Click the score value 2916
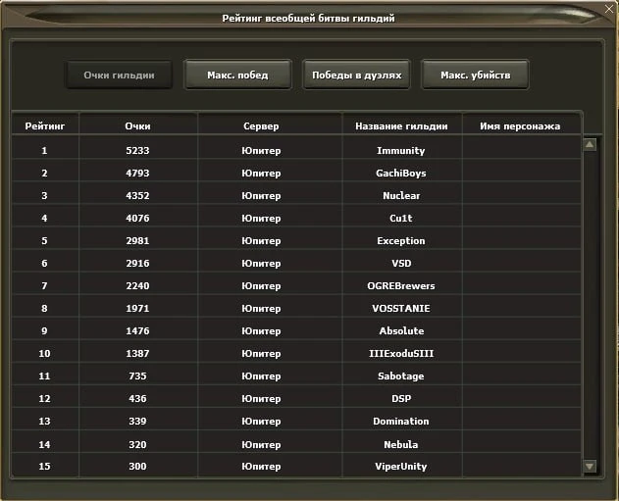The width and height of the screenshot is (619, 501). click(x=137, y=263)
